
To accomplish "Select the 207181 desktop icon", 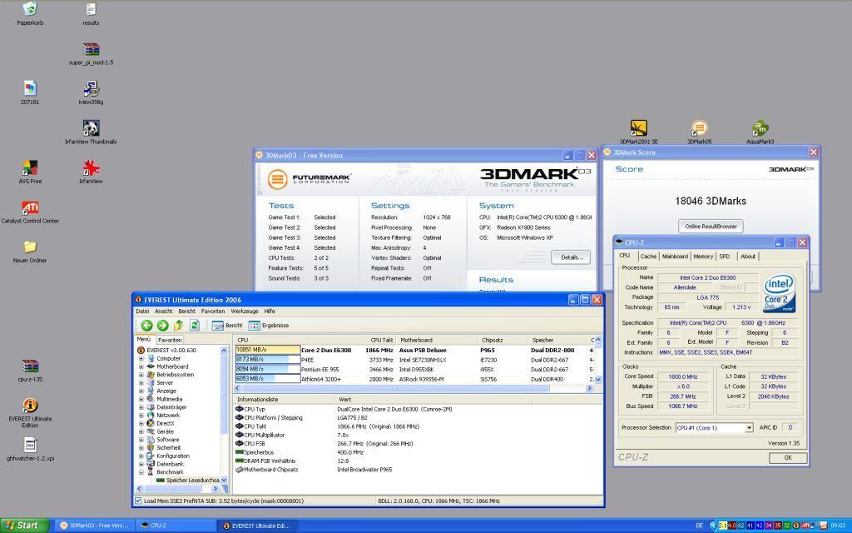I will pyautogui.click(x=30, y=92).
